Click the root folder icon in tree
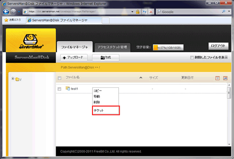The height and width of the screenshot is (159, 234). click(x=18, y=79)
